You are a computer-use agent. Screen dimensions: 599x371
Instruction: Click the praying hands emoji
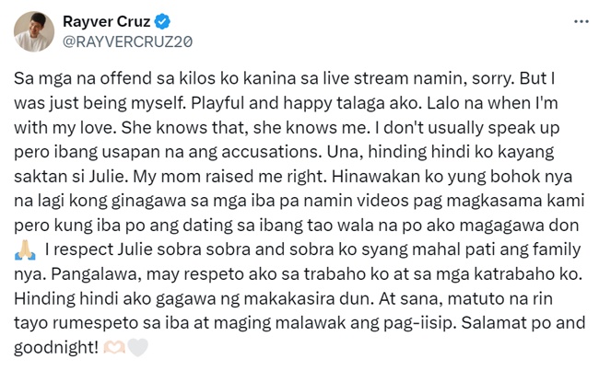[x=25, y=250]
